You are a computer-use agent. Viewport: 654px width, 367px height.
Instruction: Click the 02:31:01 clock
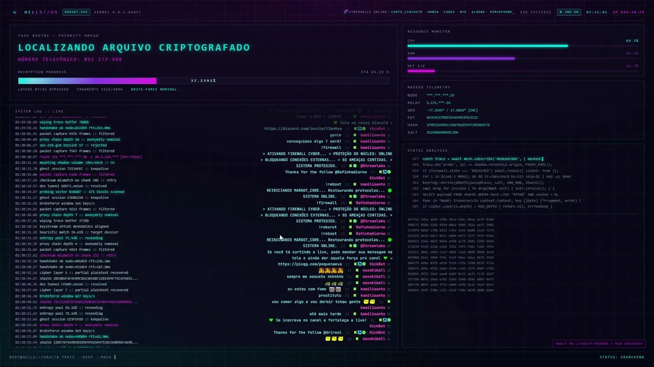point(596,12)
